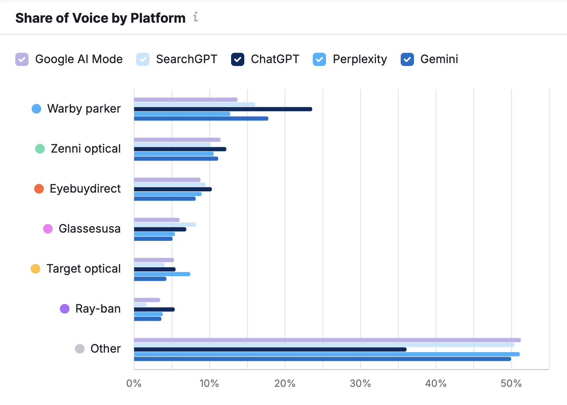Click the pink Glassesusa dot
Screen dimensions: 567x405
point(48,229)
